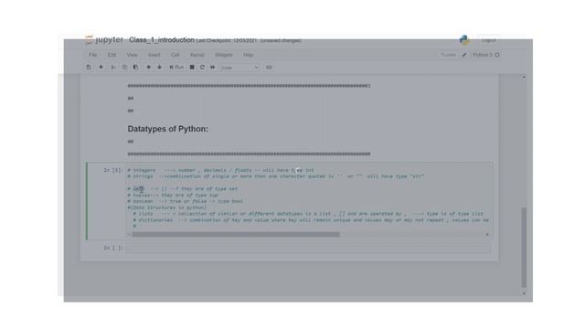Click the lists comment line in code
This screenshot has width=585, height=329.
(308, 214)
